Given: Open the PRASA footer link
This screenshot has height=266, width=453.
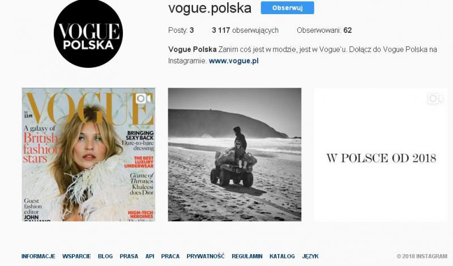Looking at the screenshot, I should pyautogui.click(x=129, y=256).
